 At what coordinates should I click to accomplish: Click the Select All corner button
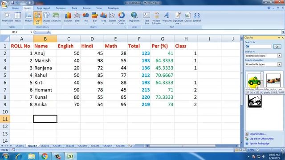(x=5, y=39)
